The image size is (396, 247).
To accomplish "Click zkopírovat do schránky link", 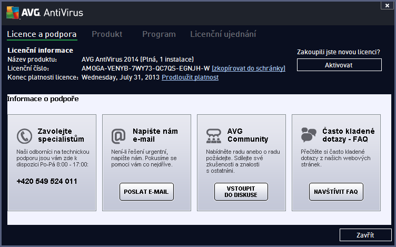I will pyautogui.click(x=249, y=68).
